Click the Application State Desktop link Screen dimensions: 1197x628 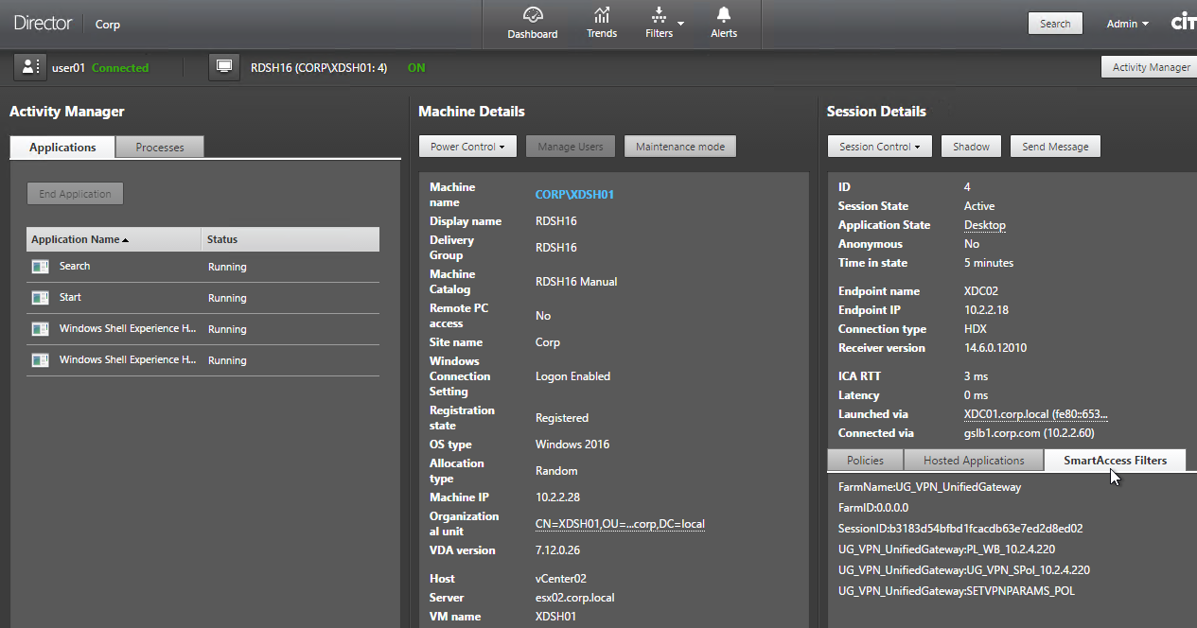(985, 225)
